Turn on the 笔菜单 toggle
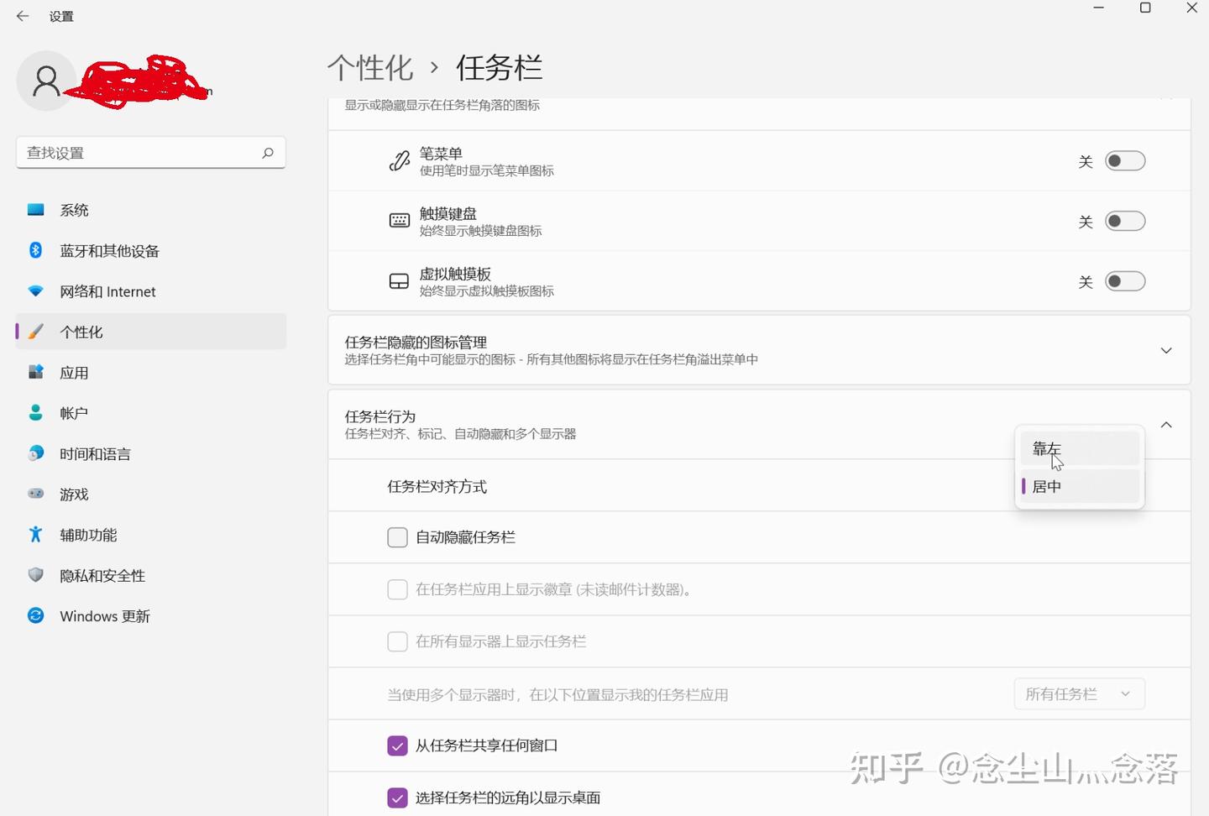The image size is (1209, 816). click(1125, 160)
